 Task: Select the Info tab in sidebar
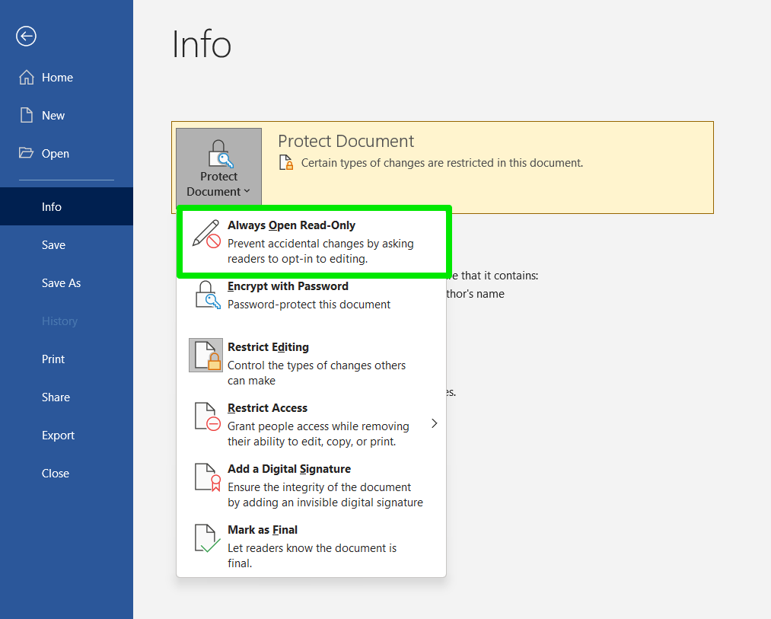(x=66, y=206)
